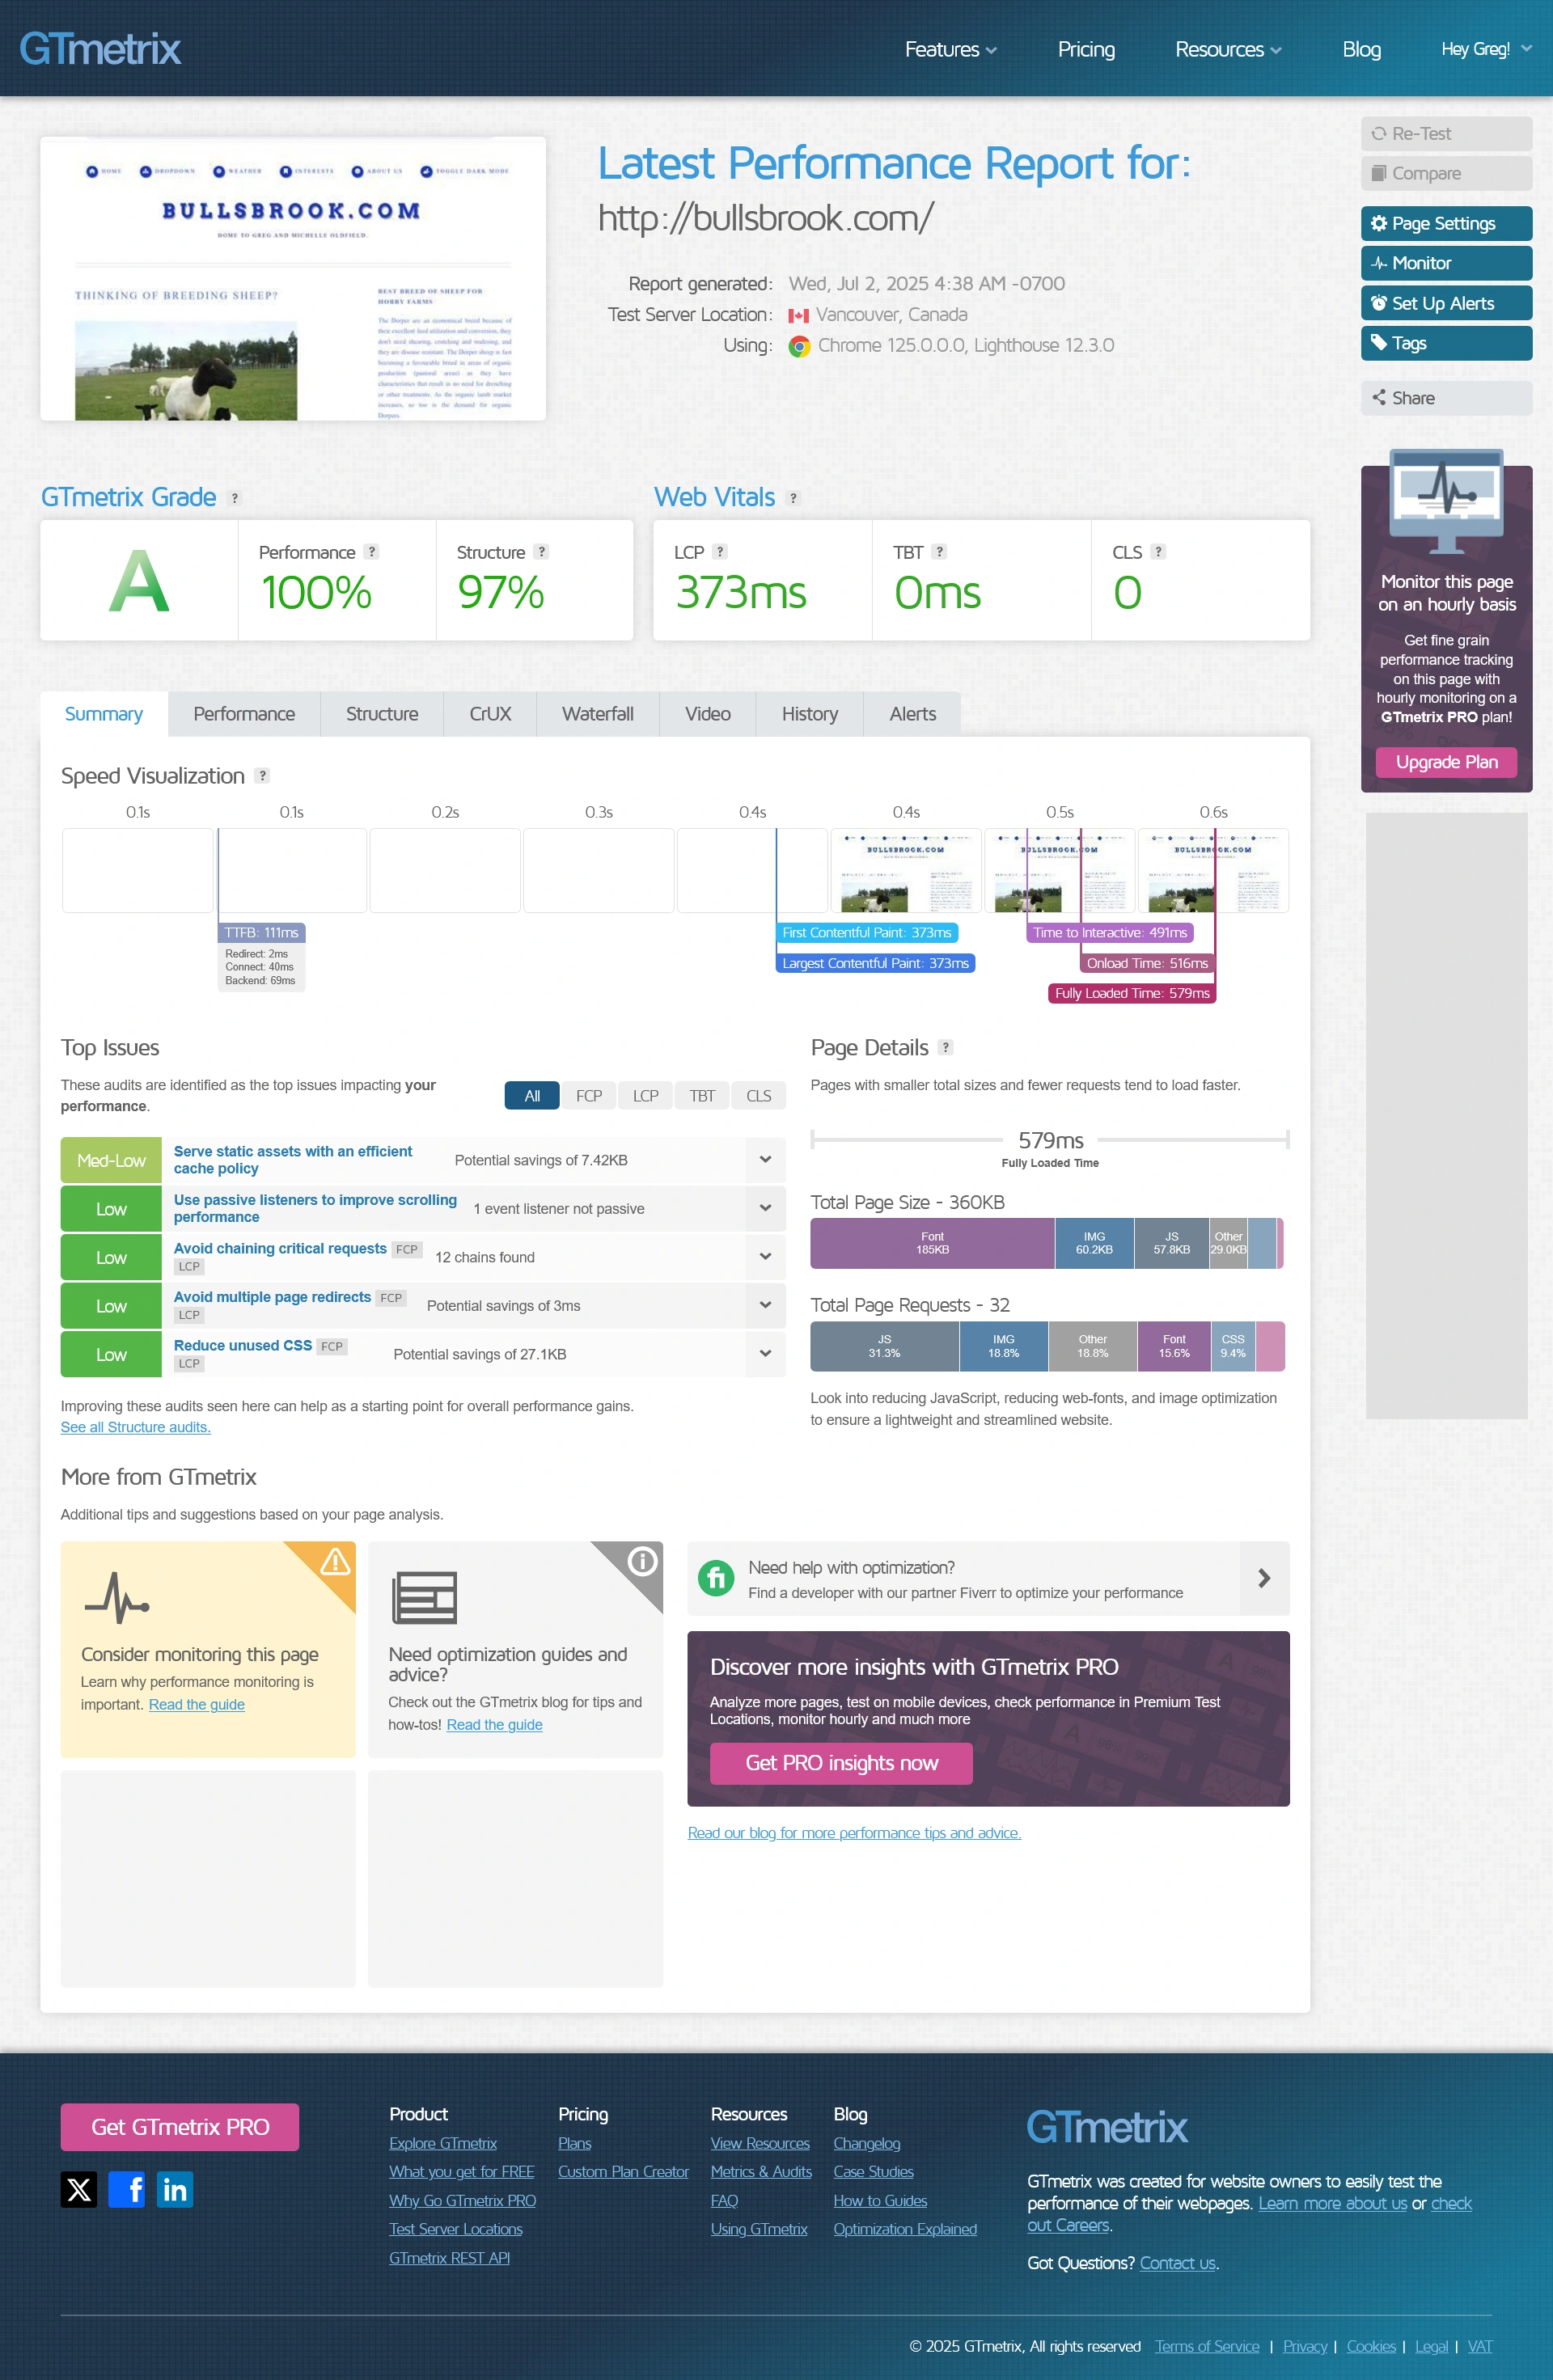Filter top issues by CLS

pyautogui.click(x=759, y=1096)
